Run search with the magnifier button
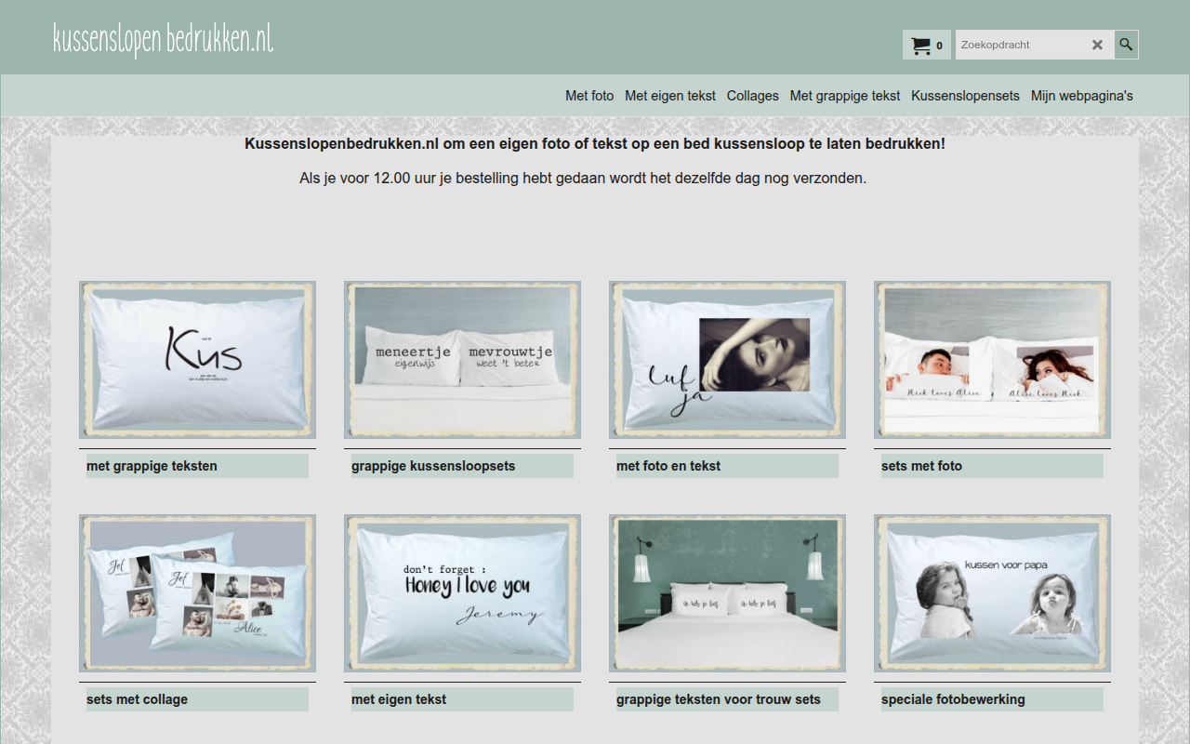 point(1126,45)
